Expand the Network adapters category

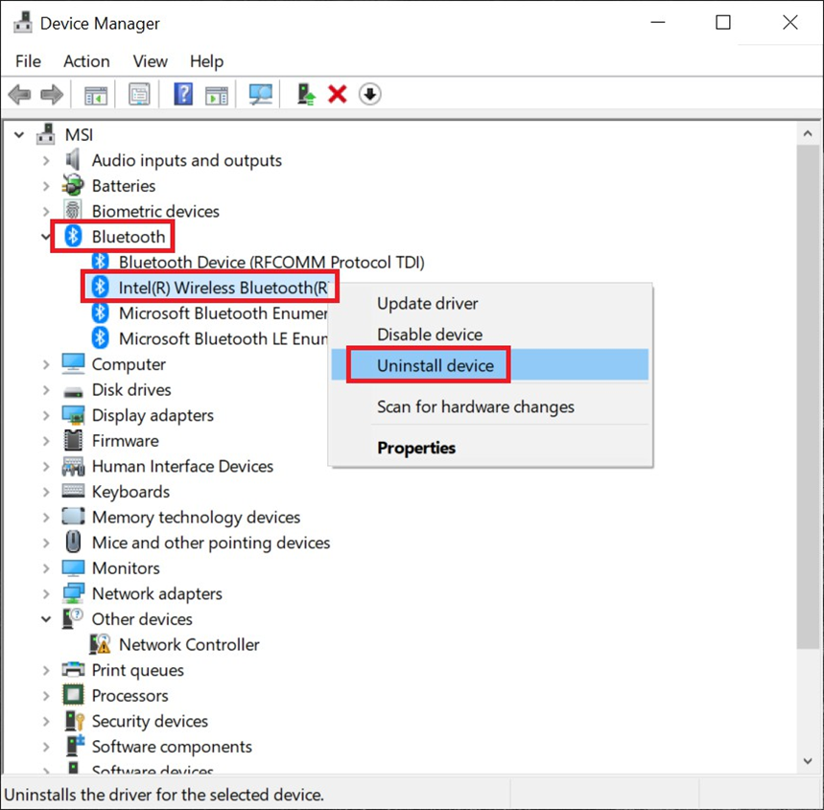(x=46, y=593)
